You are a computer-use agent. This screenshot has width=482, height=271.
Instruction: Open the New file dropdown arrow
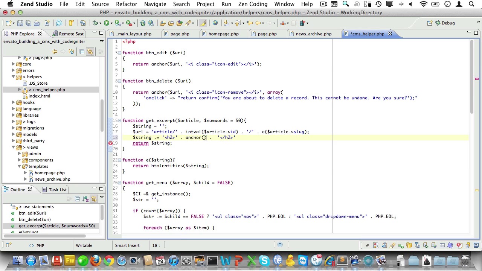(14, 23)
